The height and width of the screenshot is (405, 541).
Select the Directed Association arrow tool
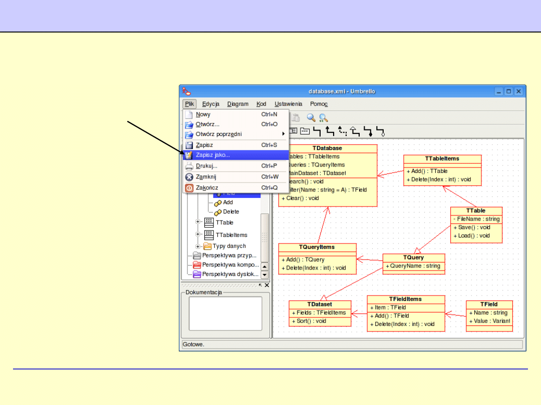330,131
